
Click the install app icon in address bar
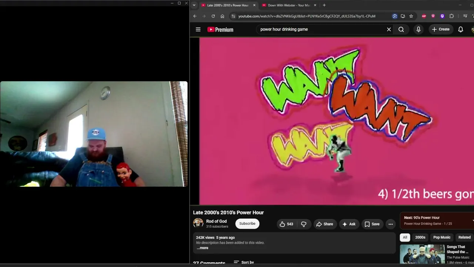(403, 16)
